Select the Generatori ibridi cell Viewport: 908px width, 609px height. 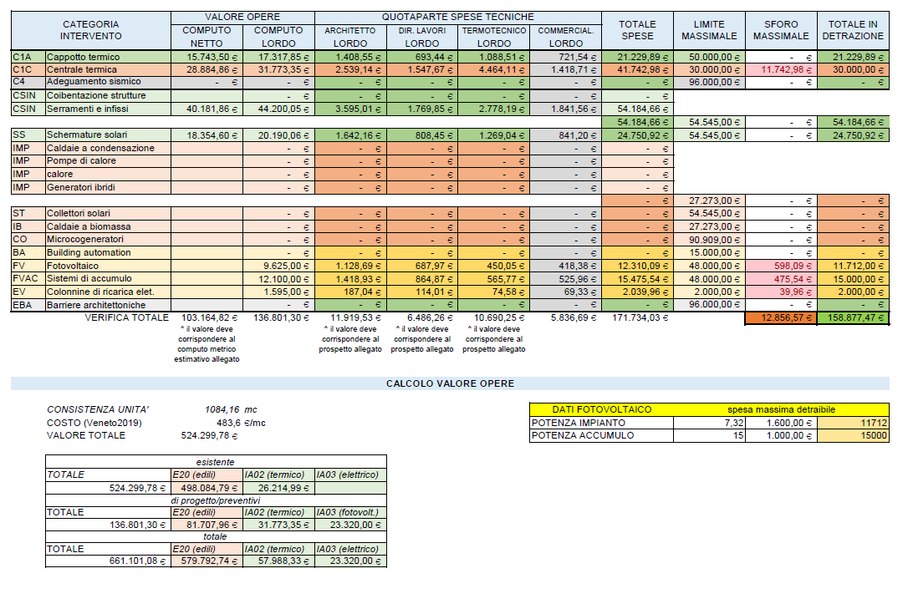(x=109, y=188)
